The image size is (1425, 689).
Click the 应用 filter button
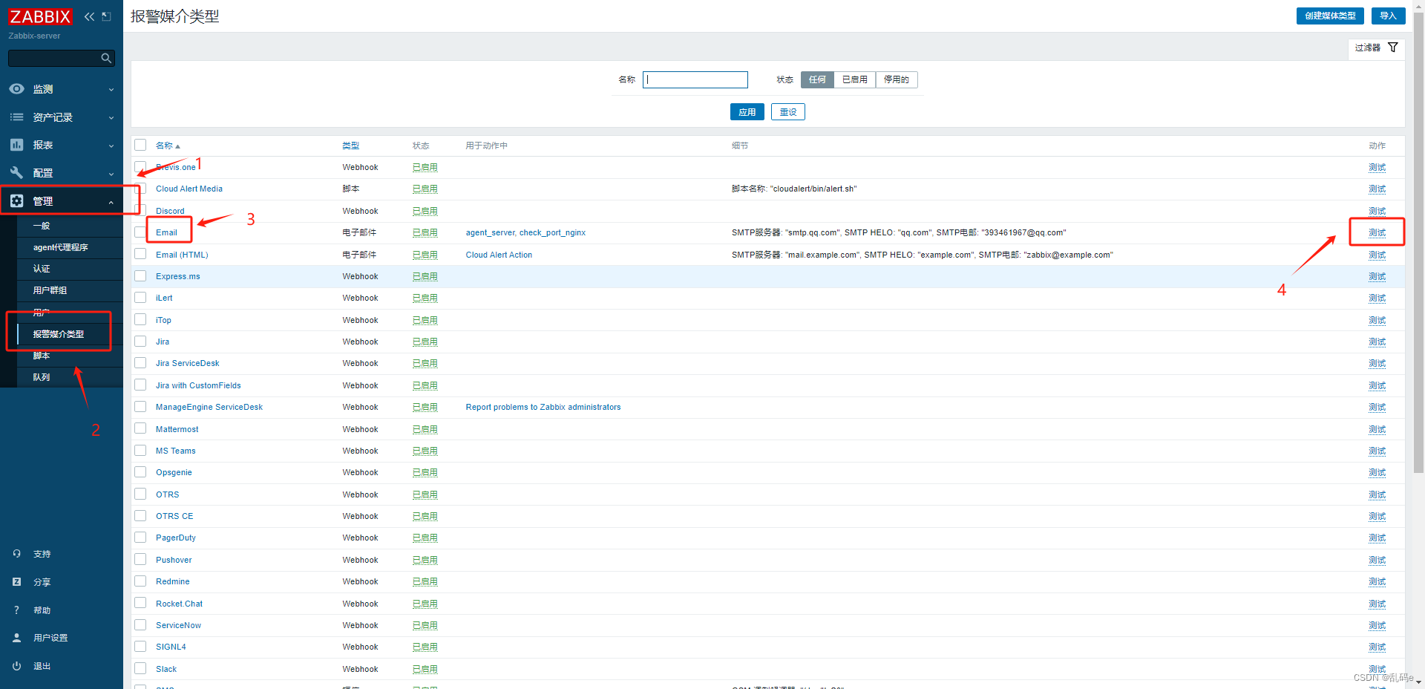(747, 112)
